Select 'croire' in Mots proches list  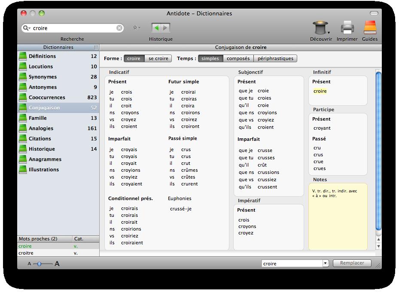[58, 246]
